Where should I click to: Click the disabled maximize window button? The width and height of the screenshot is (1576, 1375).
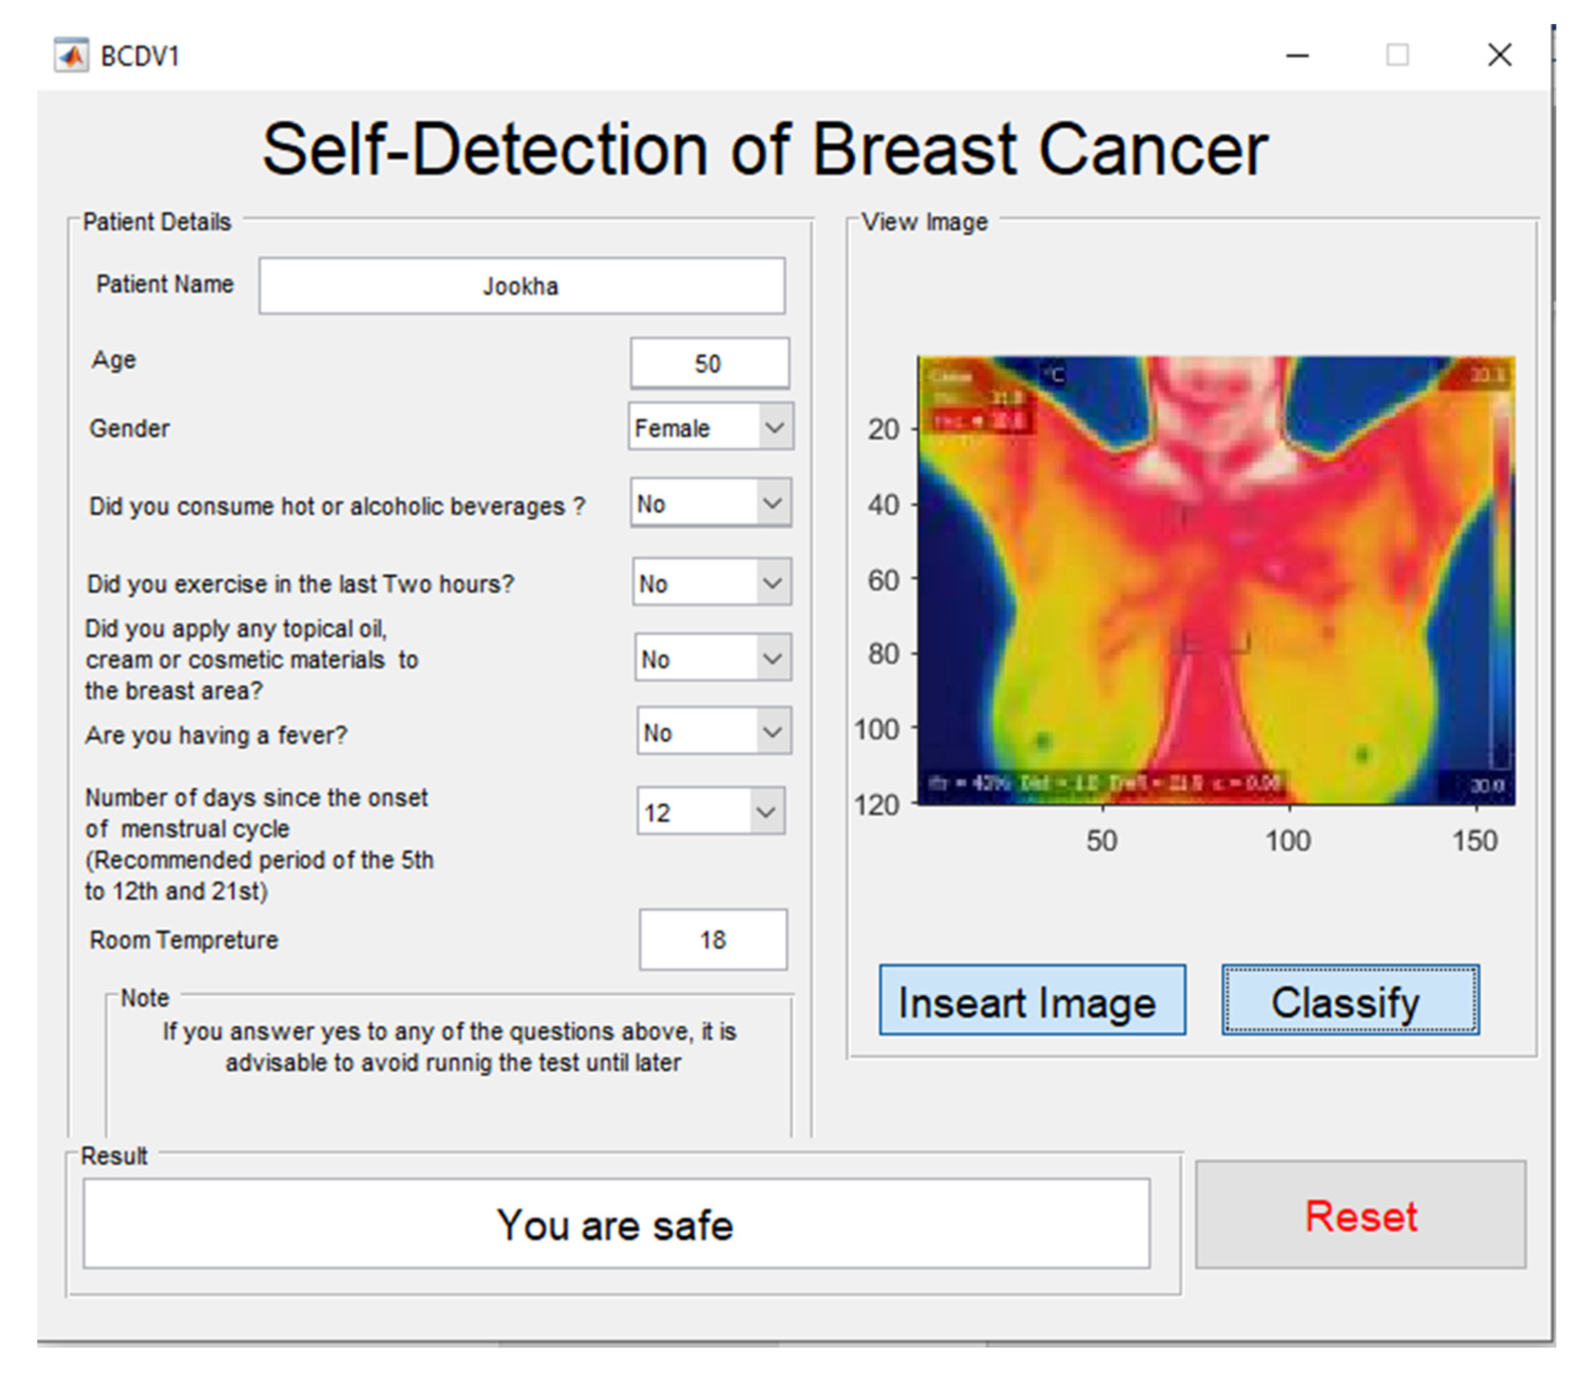coord(1397,55)
